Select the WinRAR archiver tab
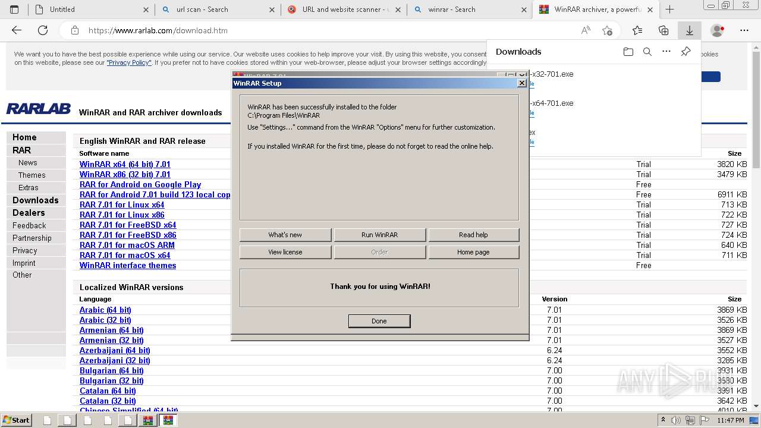Viewport: 761px width, 428px height. (596, 10)
